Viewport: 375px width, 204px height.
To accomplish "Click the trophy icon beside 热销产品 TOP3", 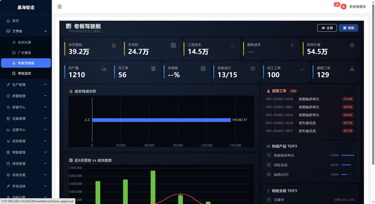I will 268,146.
